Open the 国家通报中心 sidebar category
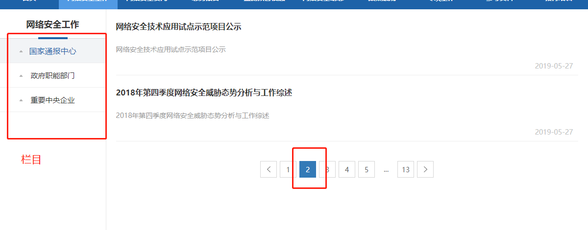 pos(52,51)
